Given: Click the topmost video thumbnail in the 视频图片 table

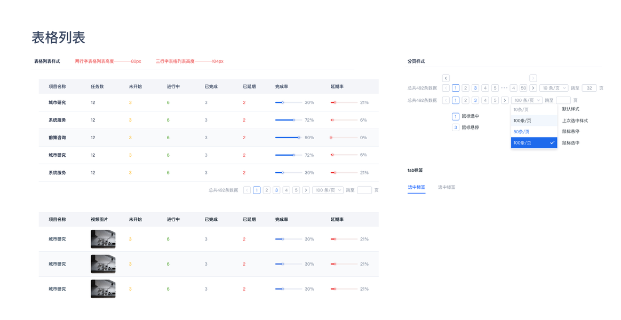Looking at the screenshot, I should [x=103, y=239].
